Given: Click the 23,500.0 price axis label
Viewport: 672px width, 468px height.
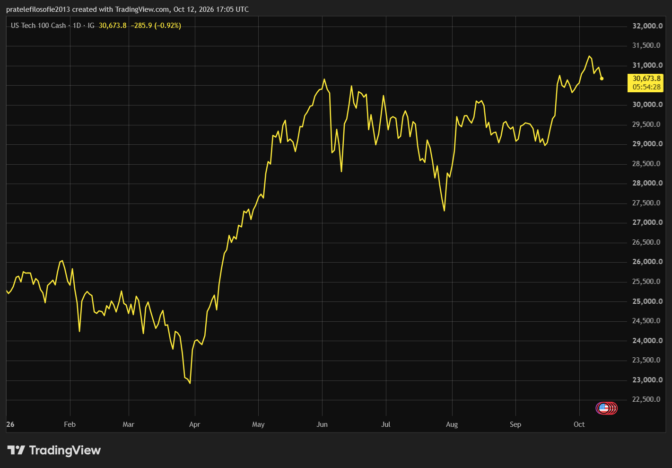Looking at the screenshot, I should 647,360.
